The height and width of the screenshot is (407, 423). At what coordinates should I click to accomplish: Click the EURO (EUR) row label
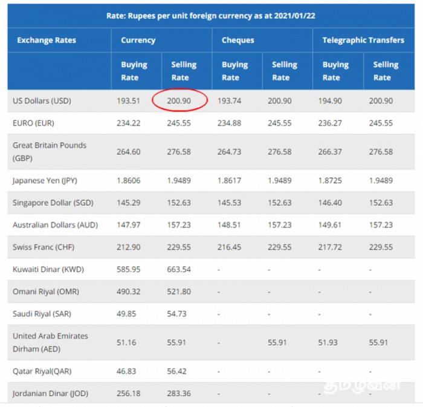[x=35, y=123]
